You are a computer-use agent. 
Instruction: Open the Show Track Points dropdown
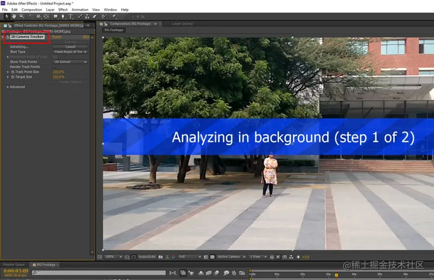[x=70, y=62]
